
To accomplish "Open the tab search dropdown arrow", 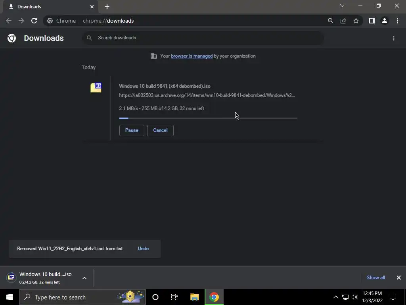I will (x=342, y=6).
